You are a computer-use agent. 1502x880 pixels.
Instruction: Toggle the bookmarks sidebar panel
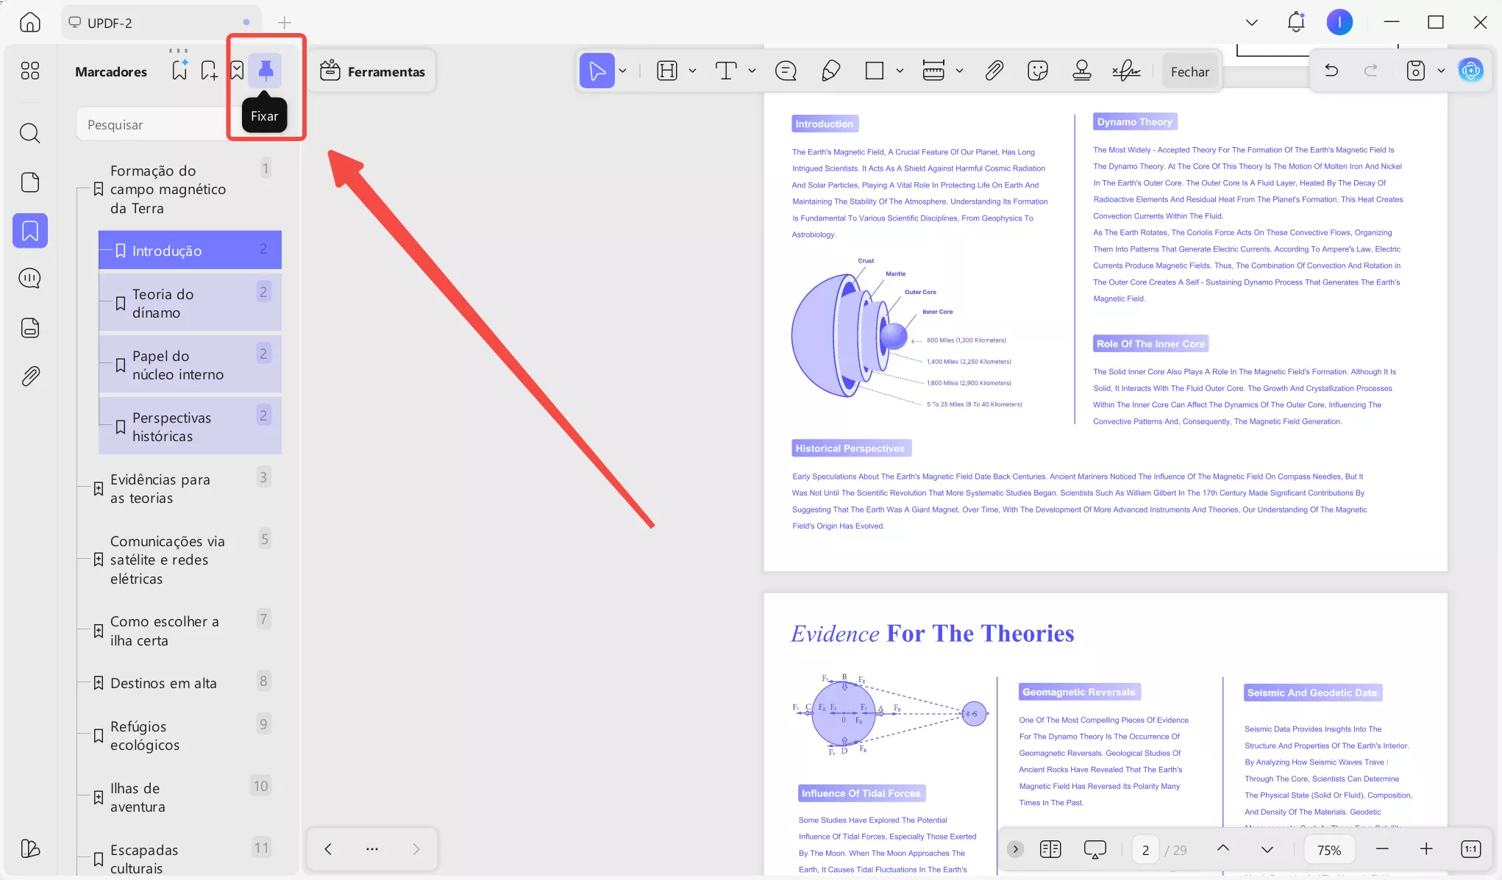click(29, 231)
